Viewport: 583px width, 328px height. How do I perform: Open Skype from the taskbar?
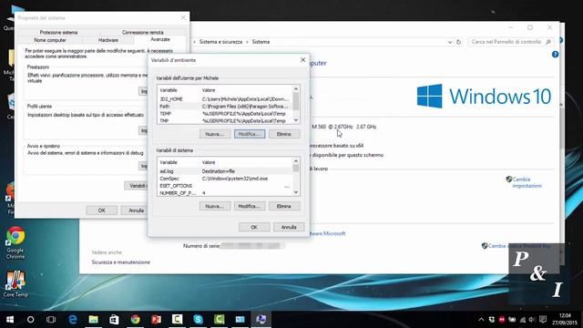tap(199, 320)
